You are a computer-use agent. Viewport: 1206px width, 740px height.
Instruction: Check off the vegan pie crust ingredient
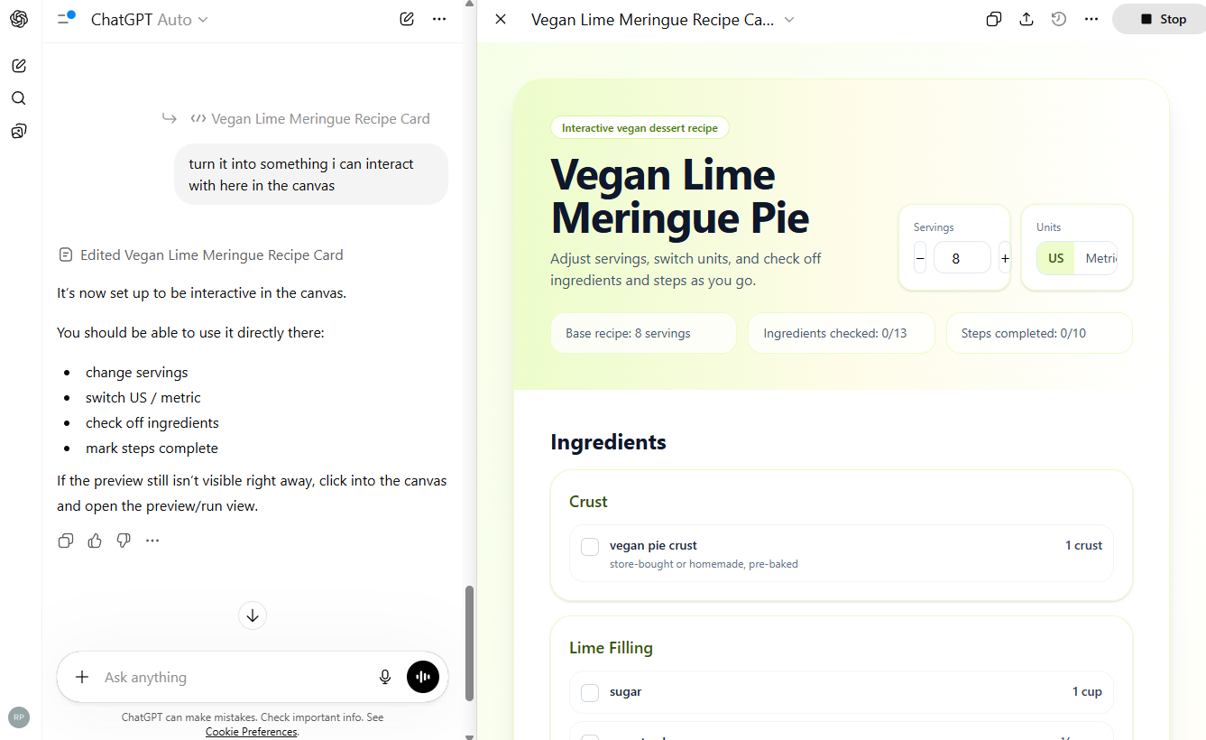pos(589,546)
